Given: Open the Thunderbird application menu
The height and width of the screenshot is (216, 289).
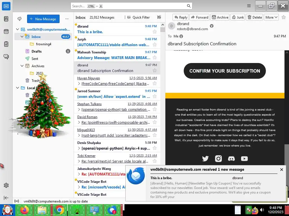Looking at the screenshot, I should [x=249, y=6].
